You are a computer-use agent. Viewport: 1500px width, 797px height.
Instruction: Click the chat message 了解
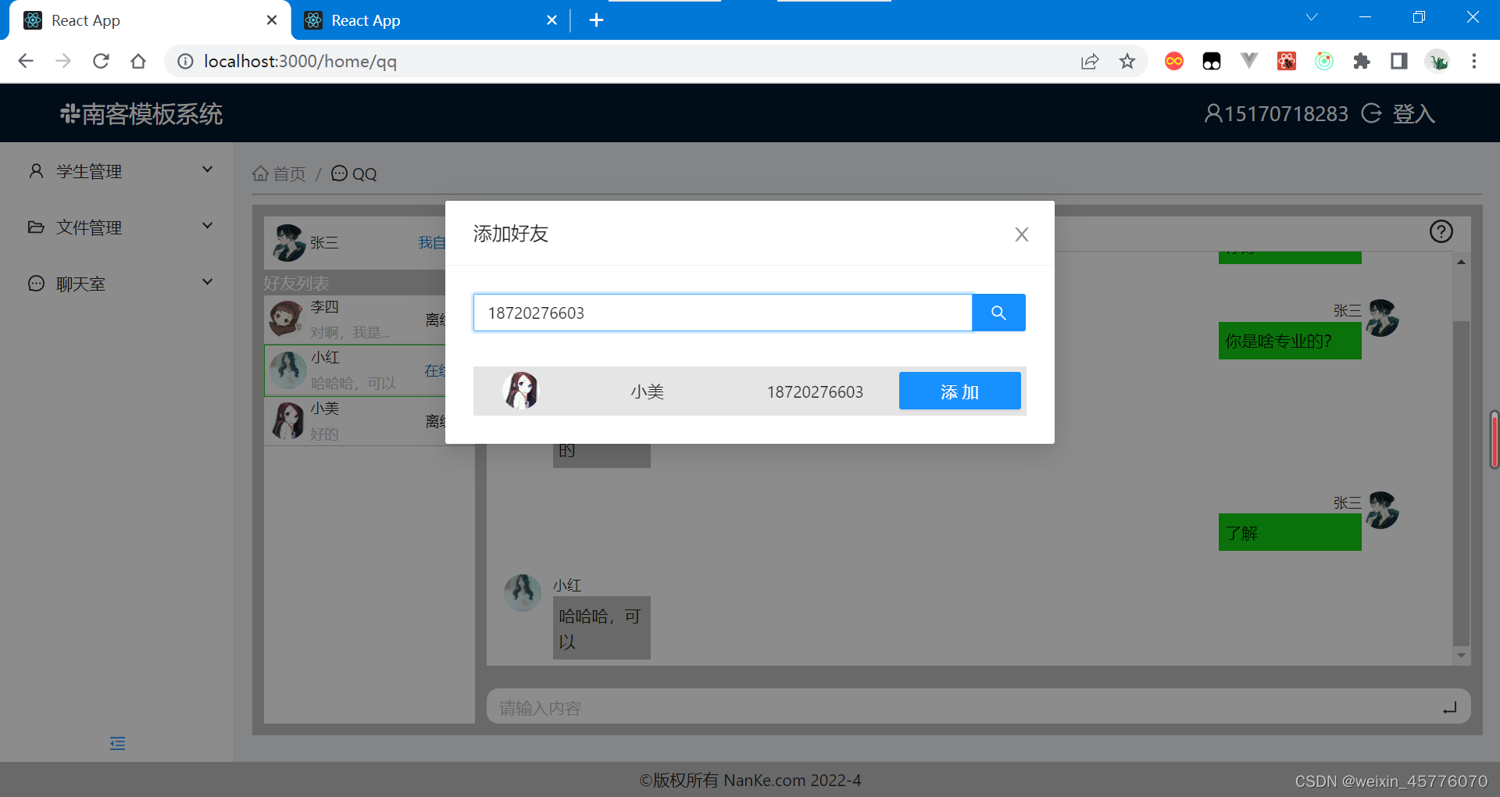(x=1290, y=533)
